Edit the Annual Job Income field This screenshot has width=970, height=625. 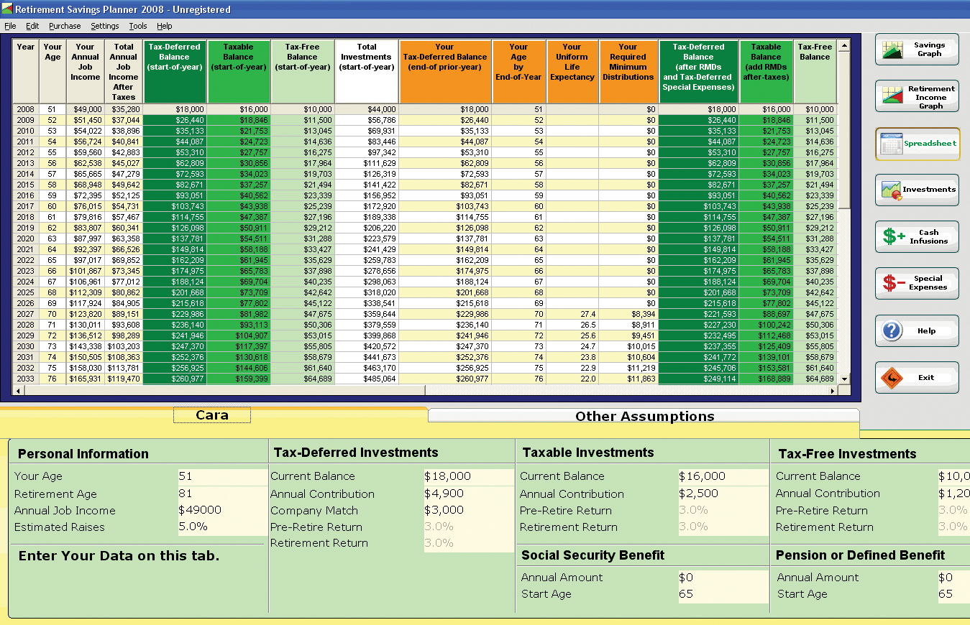pyautogui.click(x=221, y=510)
